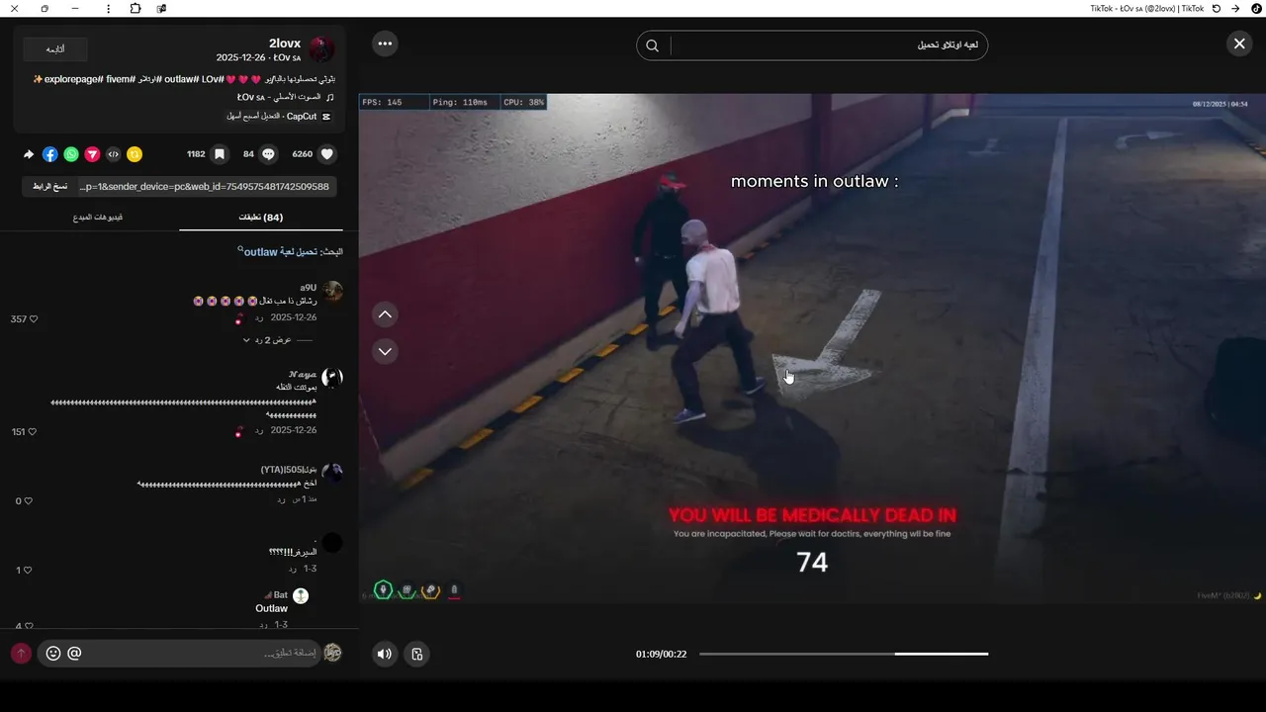This screenshot has width=1266, height=712.
Task: Follow the 2lovx account
Action: point(55,48)
